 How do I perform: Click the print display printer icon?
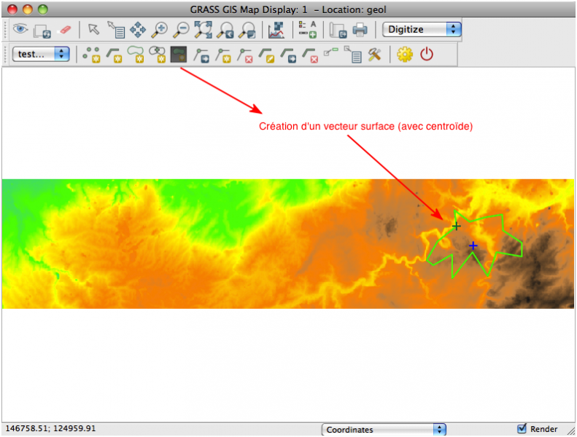tap(360, 30)
